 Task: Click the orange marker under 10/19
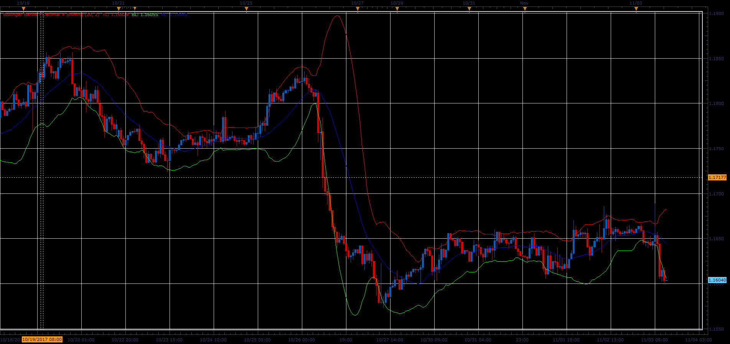pyautogui.click(x=23, y=8)
